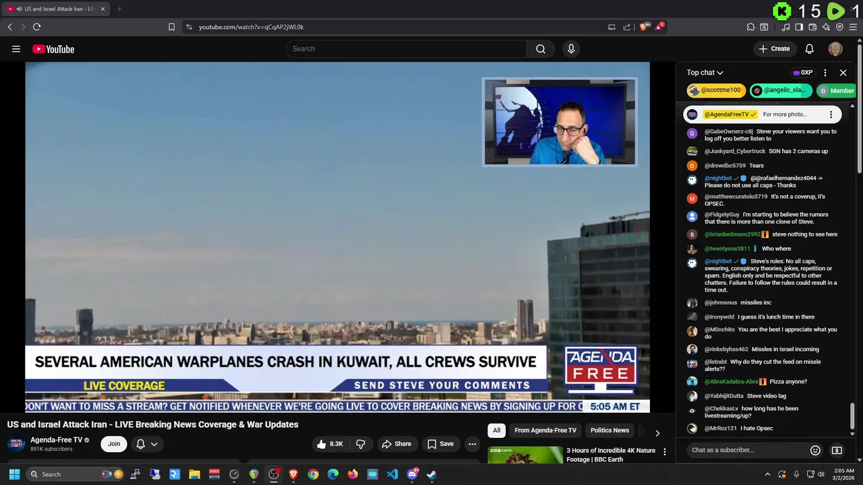863x485 pixels.
Task: Open more actions ellipsis under video
Action: (x=472, y=444)
